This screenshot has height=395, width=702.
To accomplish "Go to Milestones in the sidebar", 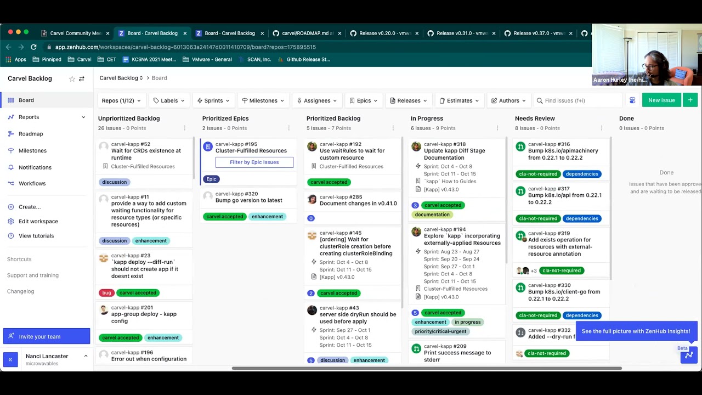I will [32, 151].
